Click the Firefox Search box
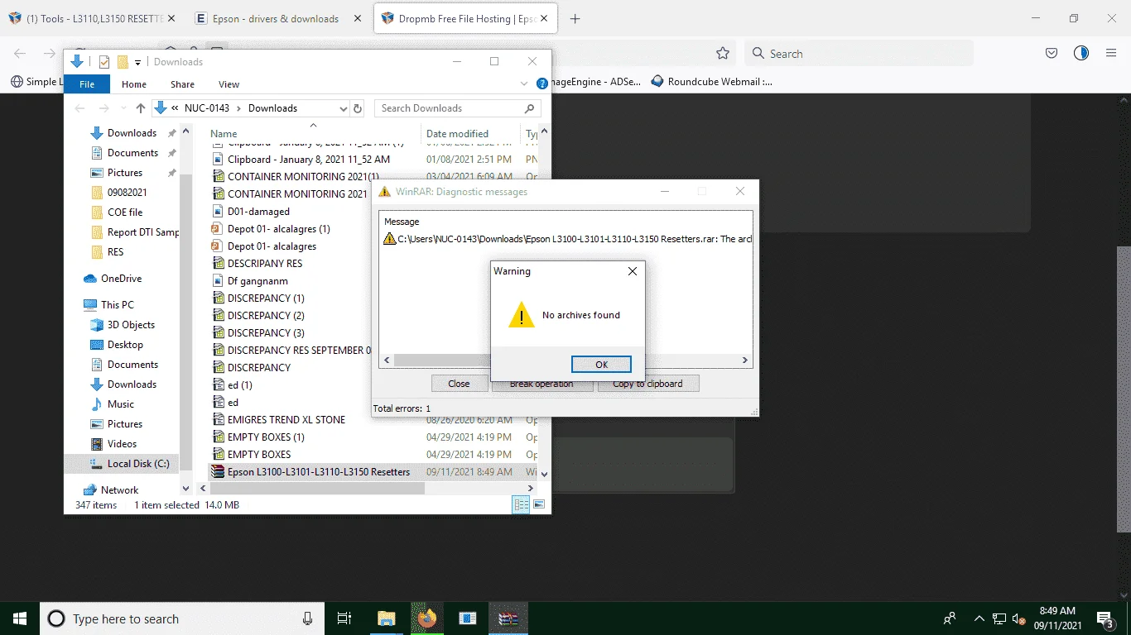 pyautogui.click(x=859, y=54)
